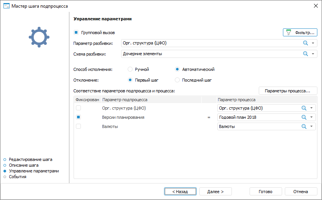Click search icon in Параметр разбивки field
322x200 pixels.
coord(306,43)
